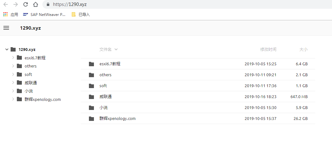Click the browser back arrow
The image size is (332, 154).
pos(6,4)
